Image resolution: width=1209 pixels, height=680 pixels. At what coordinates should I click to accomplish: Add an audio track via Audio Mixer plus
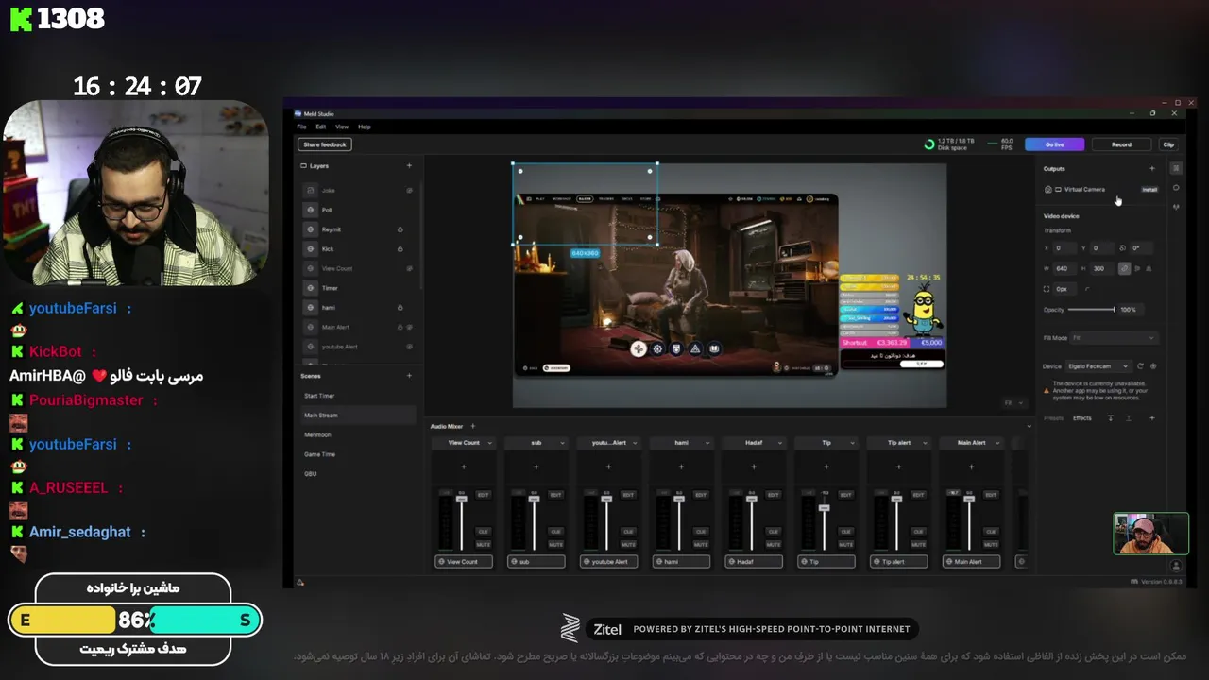pyautogui.click(x=473, y=426)
